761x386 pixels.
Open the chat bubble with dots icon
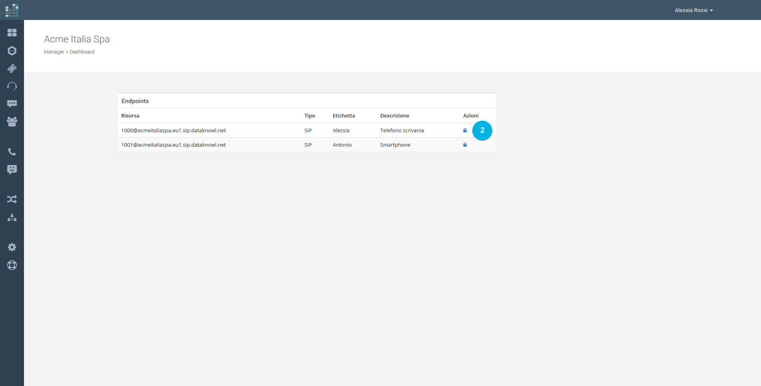[12, 104]
